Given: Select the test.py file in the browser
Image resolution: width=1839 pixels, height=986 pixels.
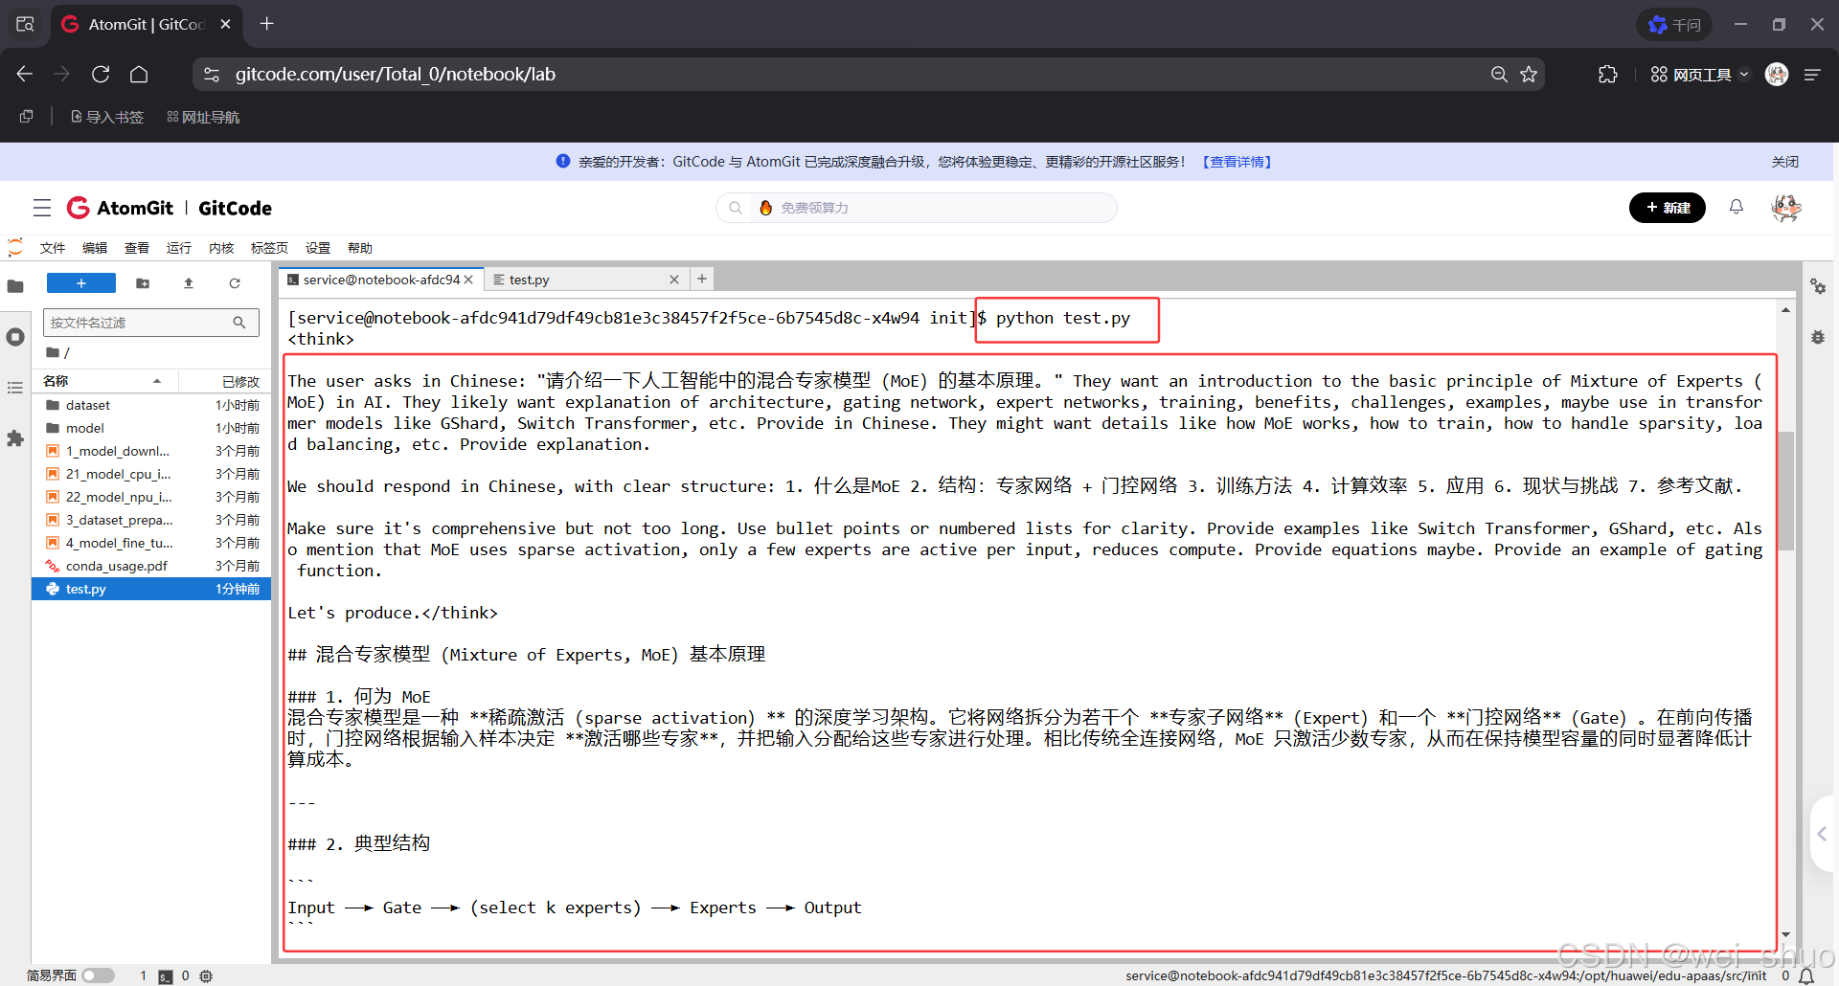Looking at the screenshot, I should point(151,589).
